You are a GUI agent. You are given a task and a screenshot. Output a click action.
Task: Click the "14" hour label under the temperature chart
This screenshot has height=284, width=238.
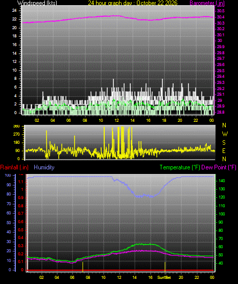pos(135,277)
